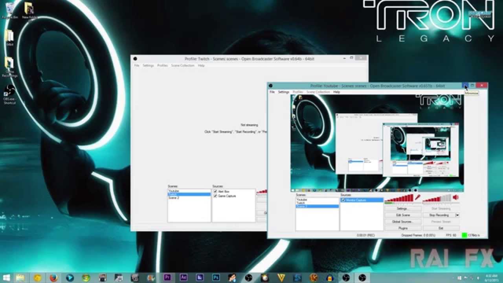Click the Vegas V icon on taskbar
503x283 pixels.
281,278
